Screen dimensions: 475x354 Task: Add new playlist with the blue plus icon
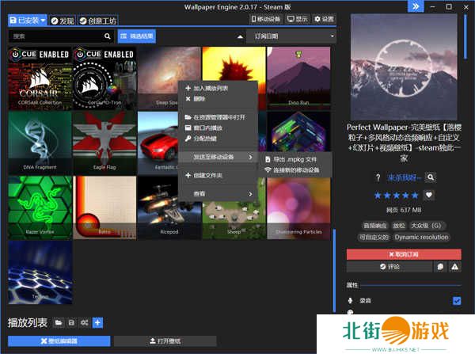tap(97, 322)
